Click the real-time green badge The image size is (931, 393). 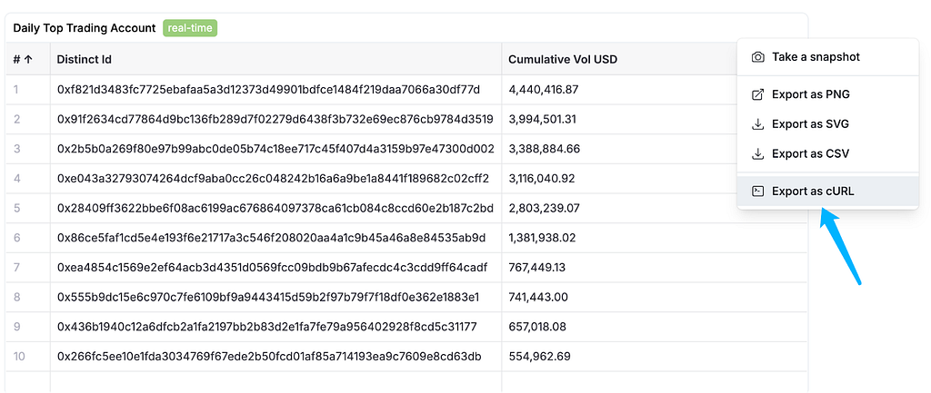190,28
